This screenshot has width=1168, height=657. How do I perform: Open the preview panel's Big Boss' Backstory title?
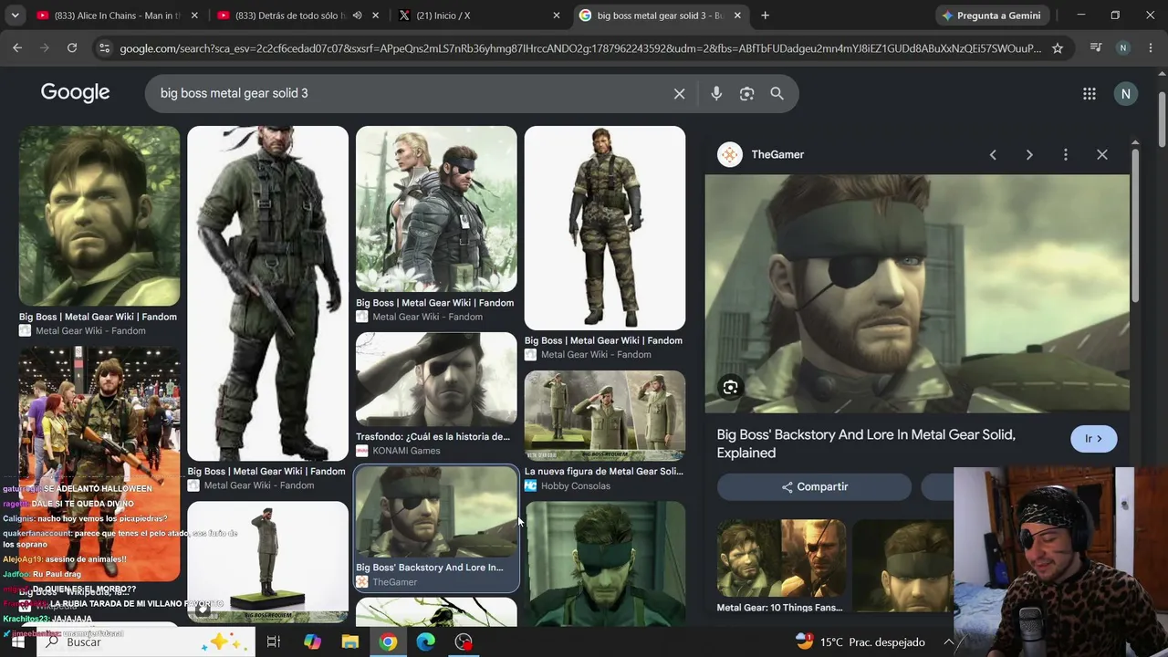pyautogui.click(x=866, y=443)
